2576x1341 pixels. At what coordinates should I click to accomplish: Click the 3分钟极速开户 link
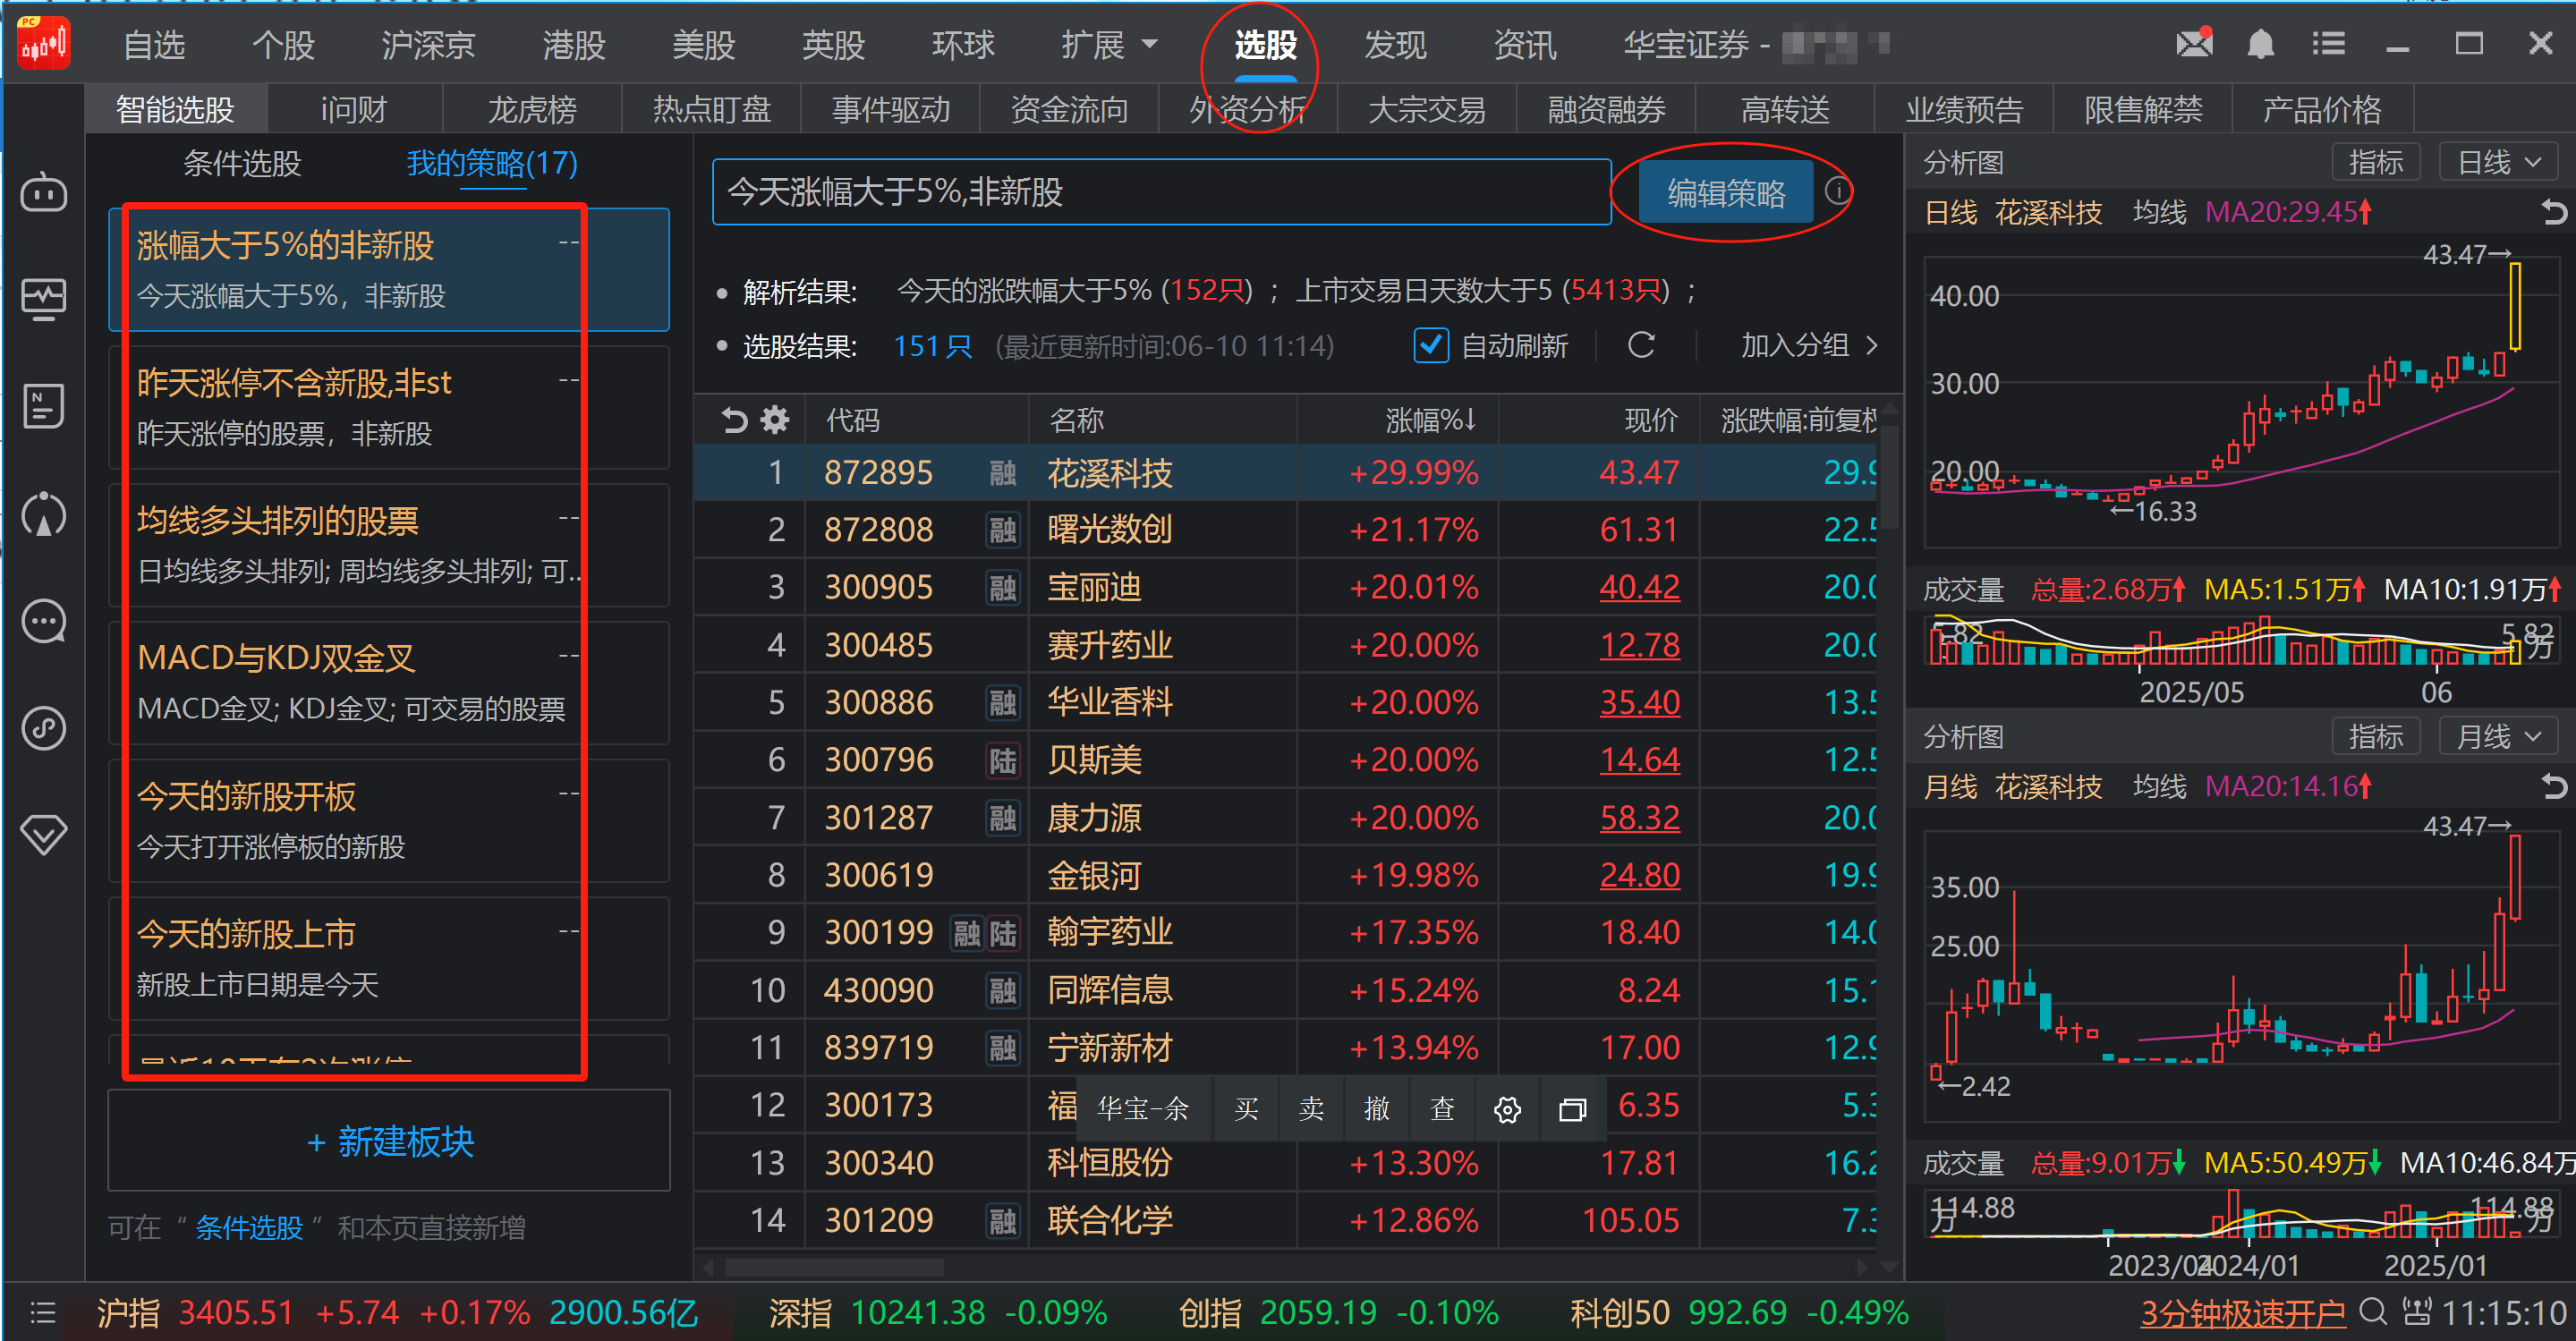[x=2242, y=1312]
